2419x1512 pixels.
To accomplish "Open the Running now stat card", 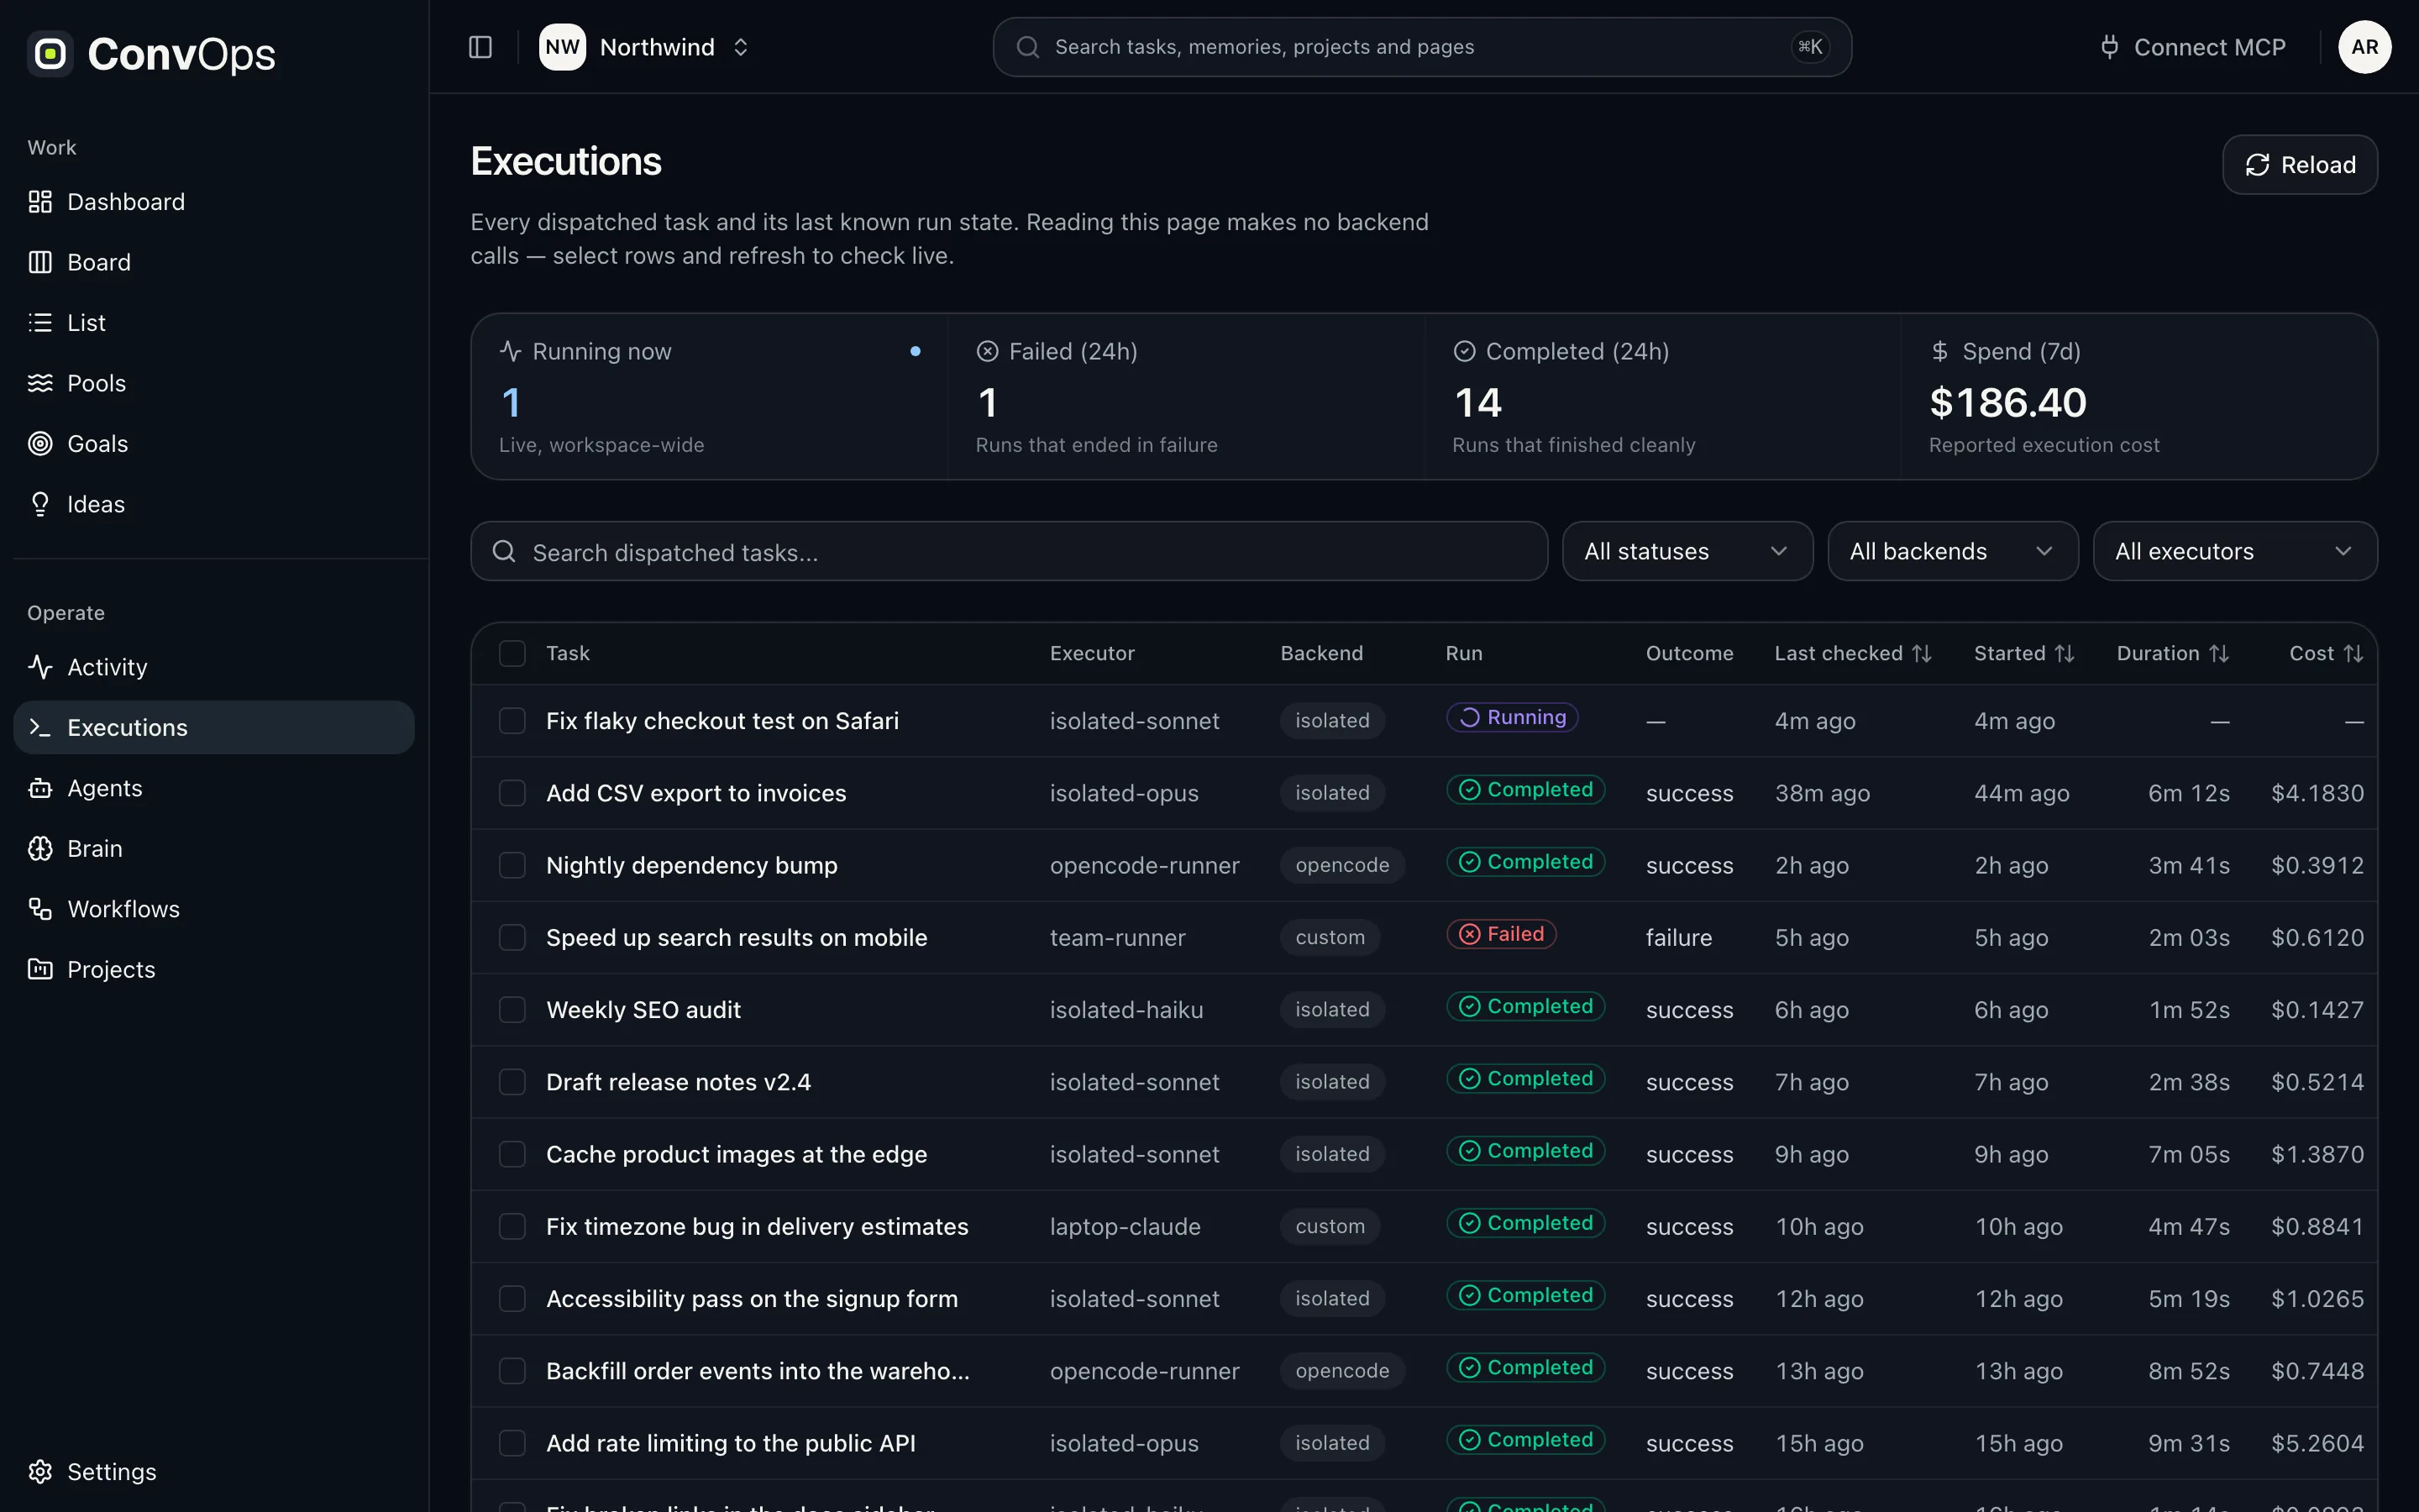I will (x=710, y=397).
